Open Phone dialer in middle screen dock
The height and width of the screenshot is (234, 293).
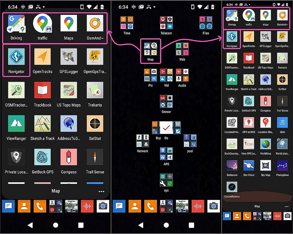151,206
